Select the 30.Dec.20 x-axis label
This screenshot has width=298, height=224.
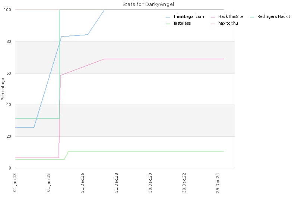coord(150,183)
